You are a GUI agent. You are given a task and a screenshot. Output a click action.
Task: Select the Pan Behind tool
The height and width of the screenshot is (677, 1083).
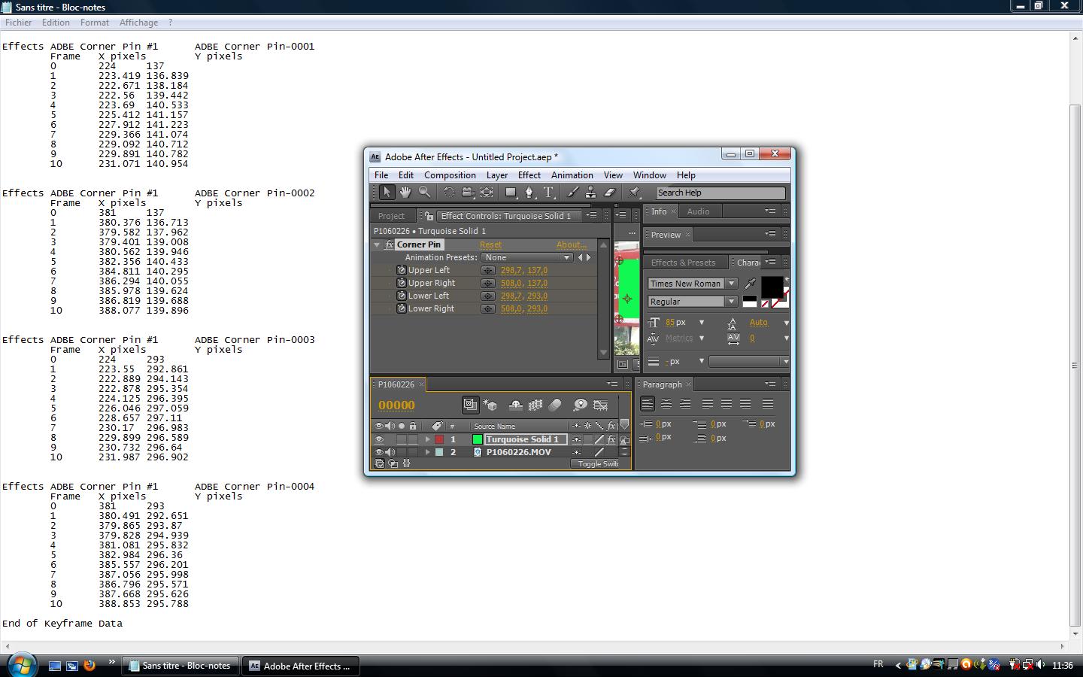click(487, 193)
